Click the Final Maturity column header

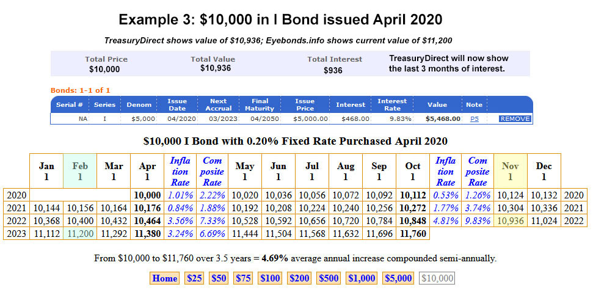pyautogui.click(x=260, y=104)
